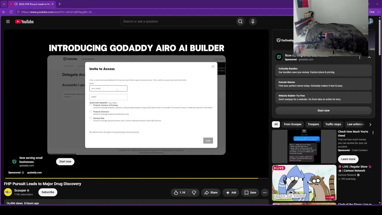Mute the tab using speaker icon
382x215 pixels.
(16, 4)
